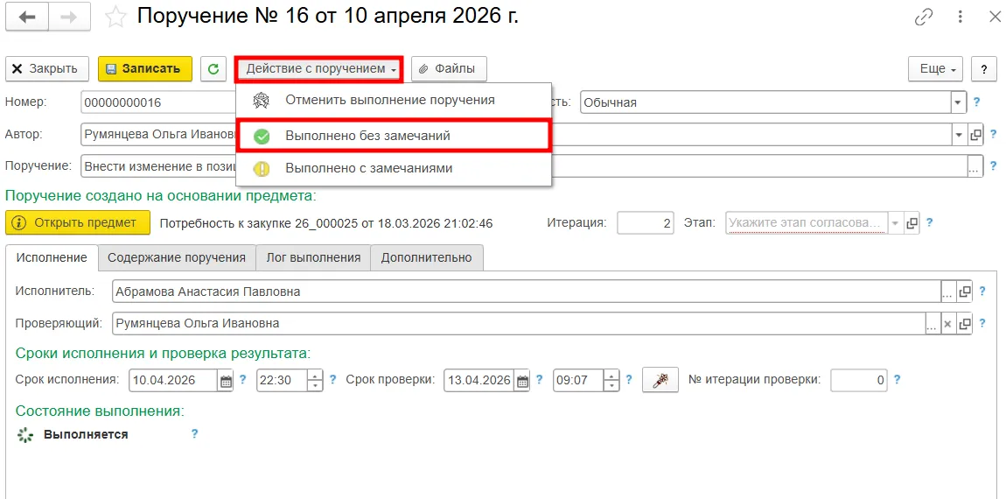Open the Файлы attachments button
Screen dimensions: 1006x499
click(449, 68)
